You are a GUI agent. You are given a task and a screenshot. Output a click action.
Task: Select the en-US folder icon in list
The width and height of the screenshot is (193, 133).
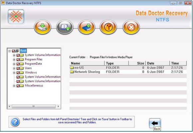point(72,68)
